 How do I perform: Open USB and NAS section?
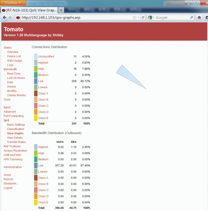point(12,155)
